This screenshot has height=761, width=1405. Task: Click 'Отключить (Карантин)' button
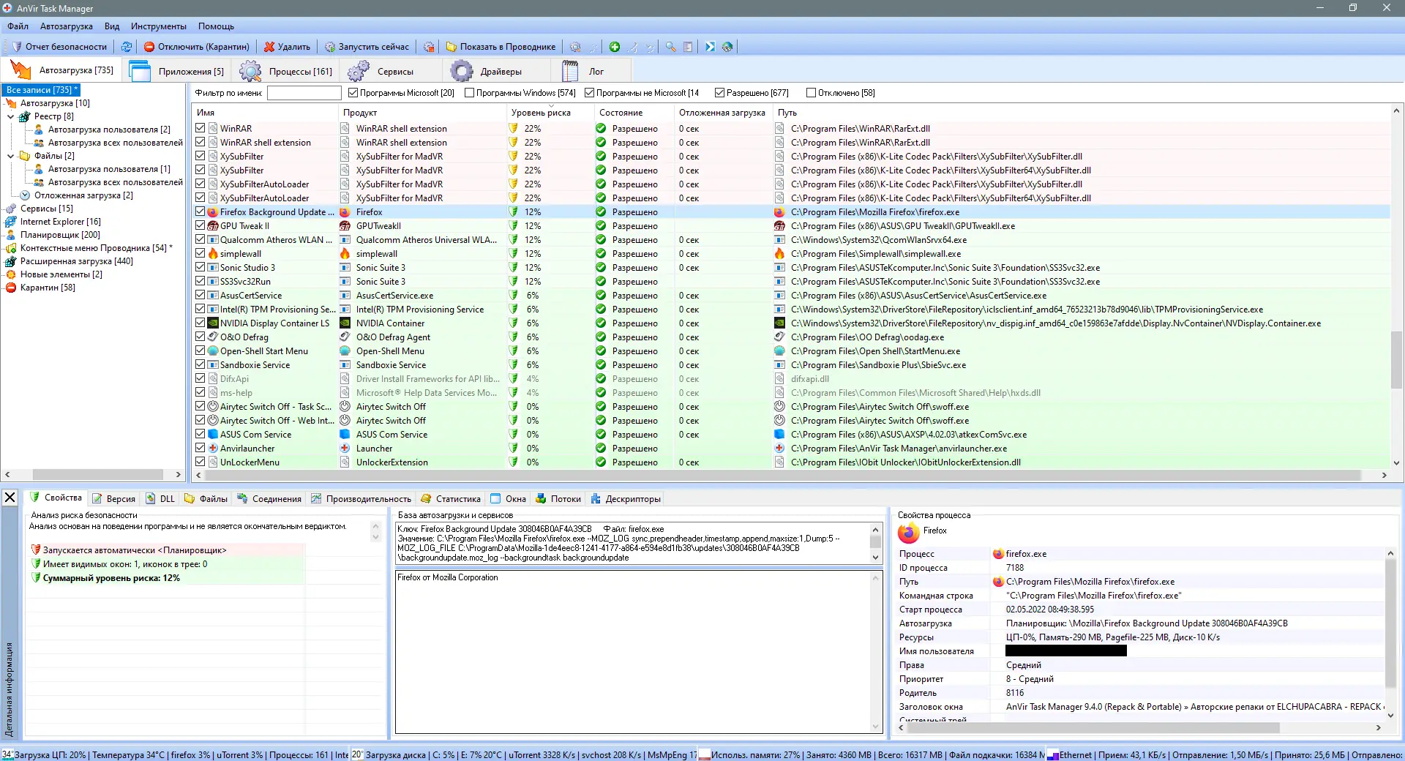click(196, 47)
